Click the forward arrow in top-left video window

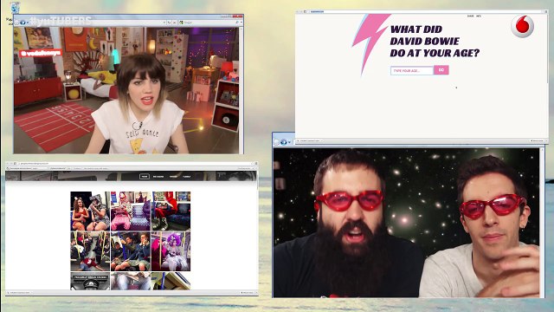coord(23,23)
